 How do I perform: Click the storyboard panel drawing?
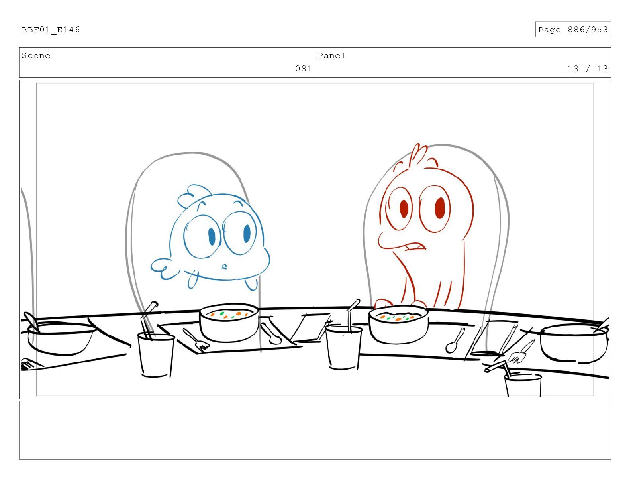coord(315,239)
